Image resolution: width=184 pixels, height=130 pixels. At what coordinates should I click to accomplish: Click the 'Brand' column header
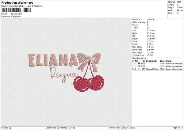coord(168,61)
